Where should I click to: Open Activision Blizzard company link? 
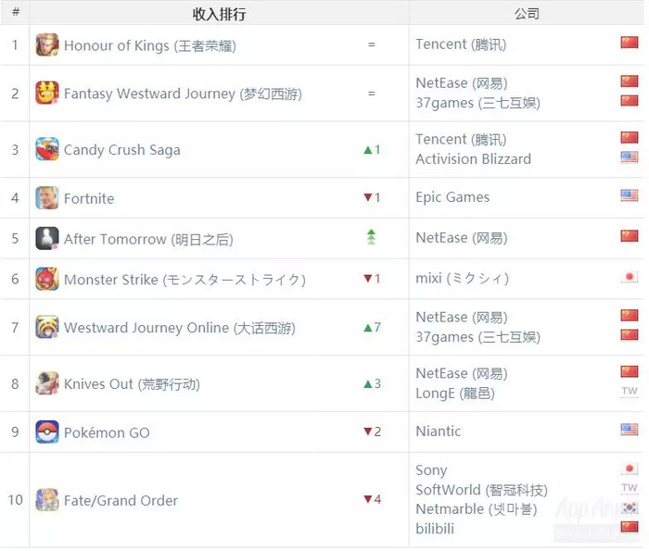point(473,158)
